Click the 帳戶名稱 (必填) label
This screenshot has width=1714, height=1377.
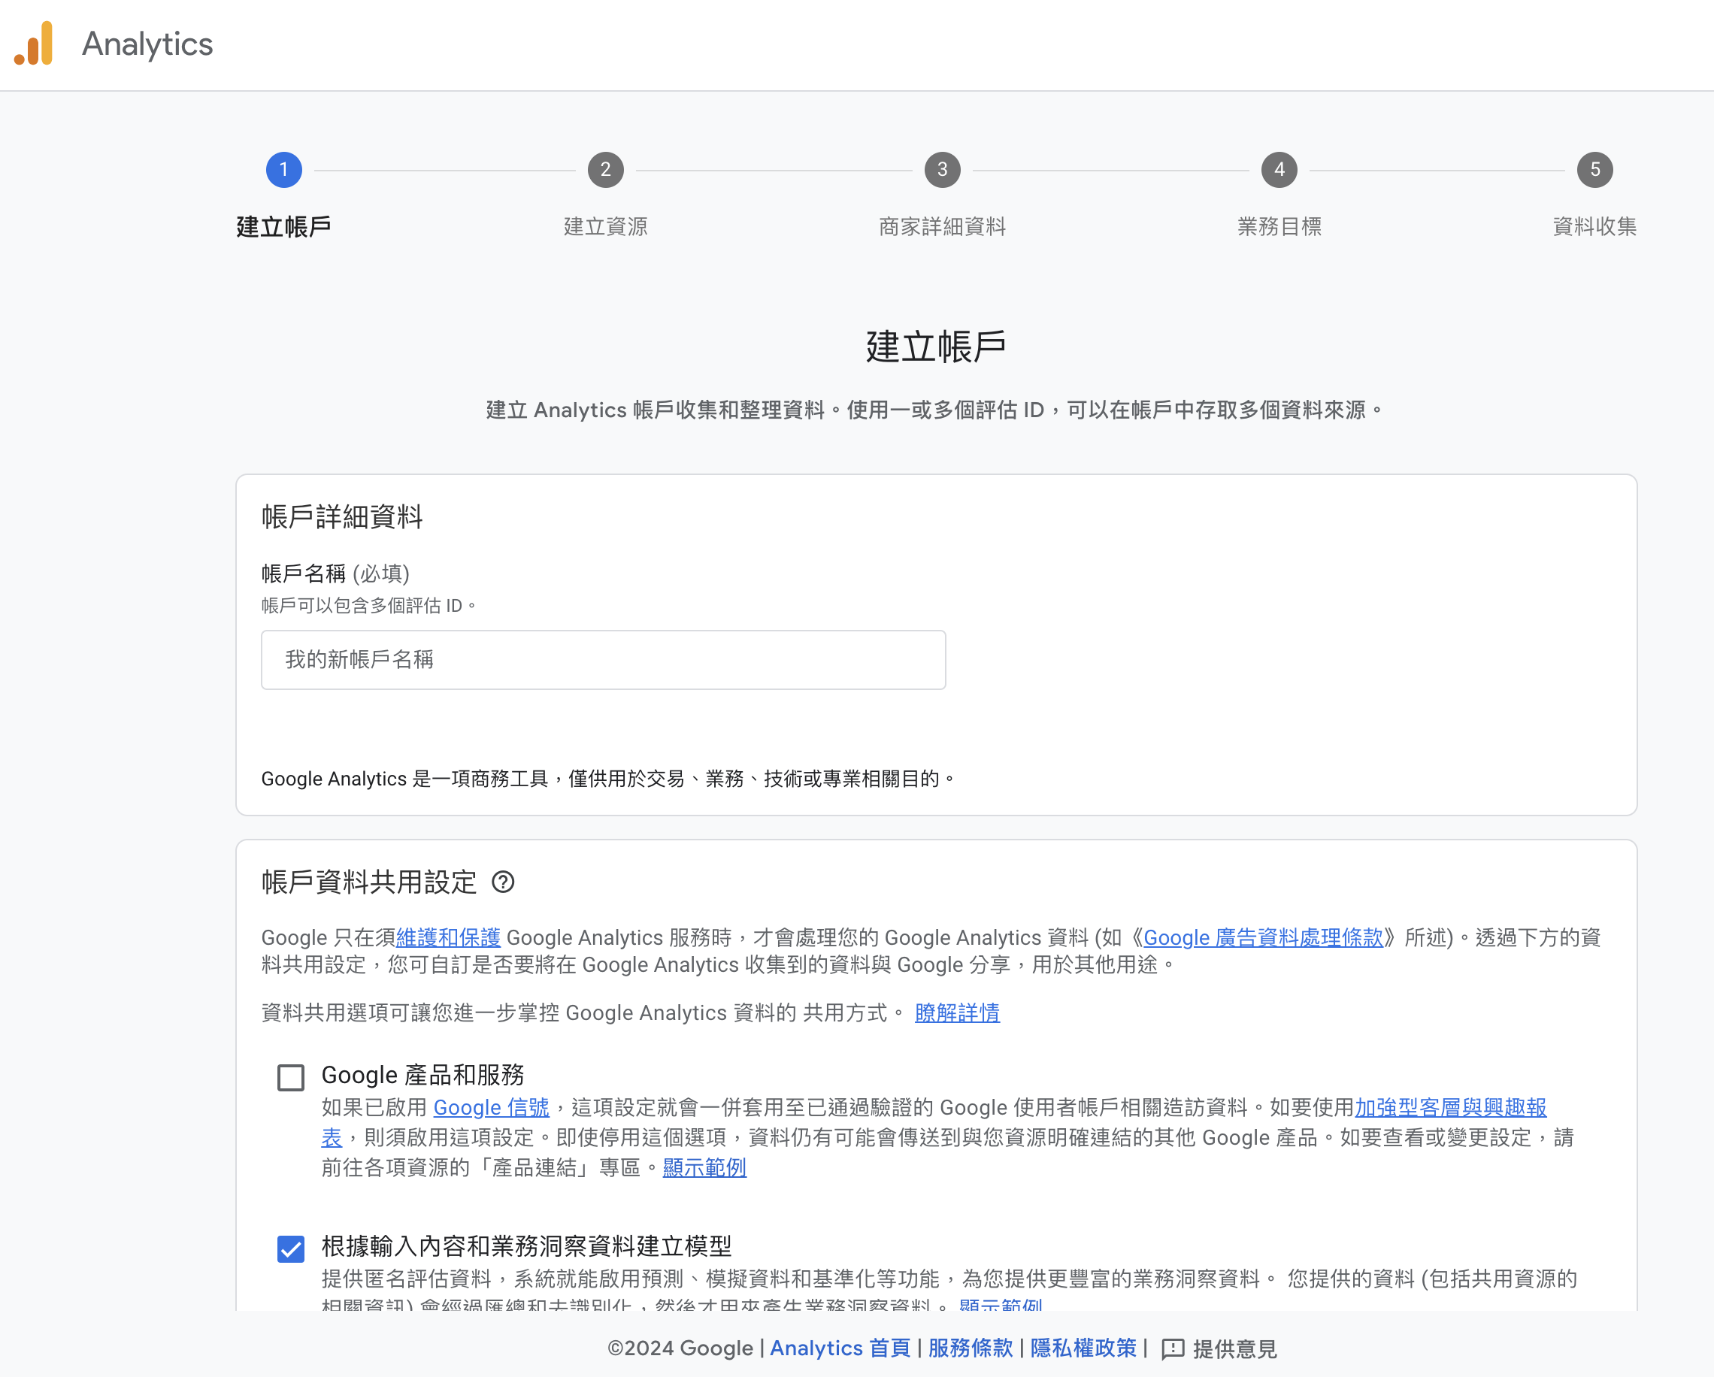point(335,573)
